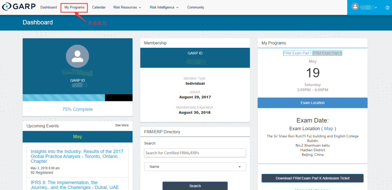Image resolution: width=392 pixels, height=190 pixels.
Task: Click the May month header in Upcoming Events
Action: [x=78, y=137]
